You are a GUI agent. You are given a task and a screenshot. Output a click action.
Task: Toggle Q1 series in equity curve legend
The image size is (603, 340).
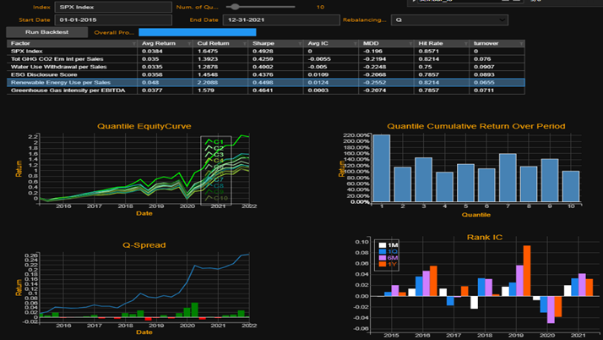click(x=215, y=141)
